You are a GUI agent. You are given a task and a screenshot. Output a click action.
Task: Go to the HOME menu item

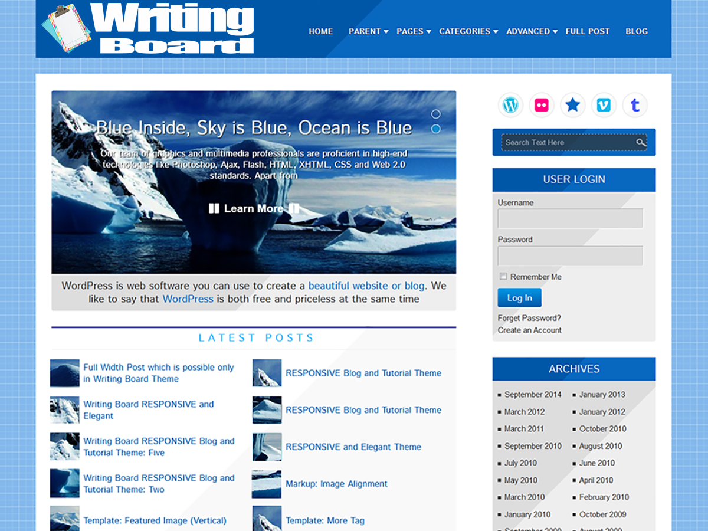320,31
